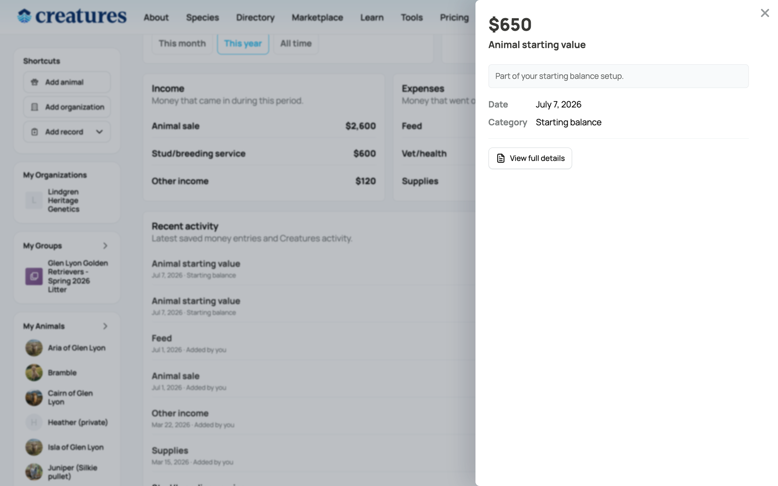Open View full details button
This screenshot has height=486, width=778.
(530, 158)
